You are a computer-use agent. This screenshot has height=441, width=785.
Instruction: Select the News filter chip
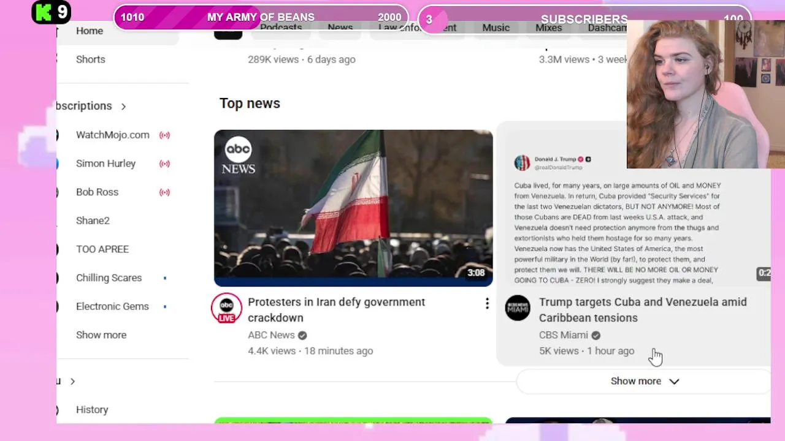pyautogui.click(x=340, y=28)
